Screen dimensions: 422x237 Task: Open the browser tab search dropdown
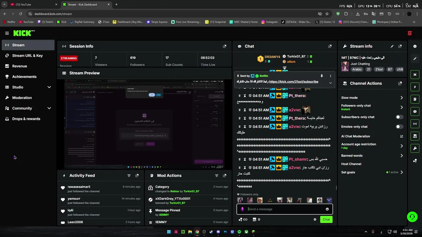[x=4, y=5]
